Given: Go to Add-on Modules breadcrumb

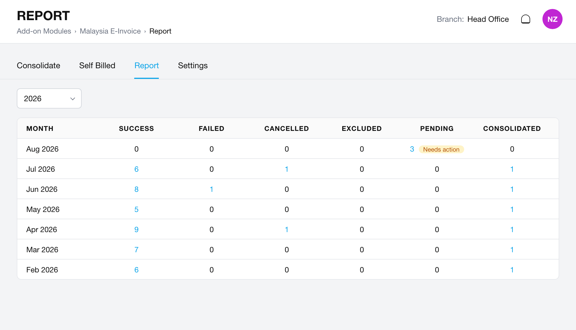Looking at the screenshot, I should [x=44, y=31].
